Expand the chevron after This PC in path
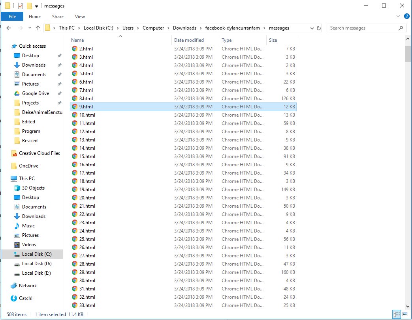Viewport: 412px width, 320px height. [79, 28]
